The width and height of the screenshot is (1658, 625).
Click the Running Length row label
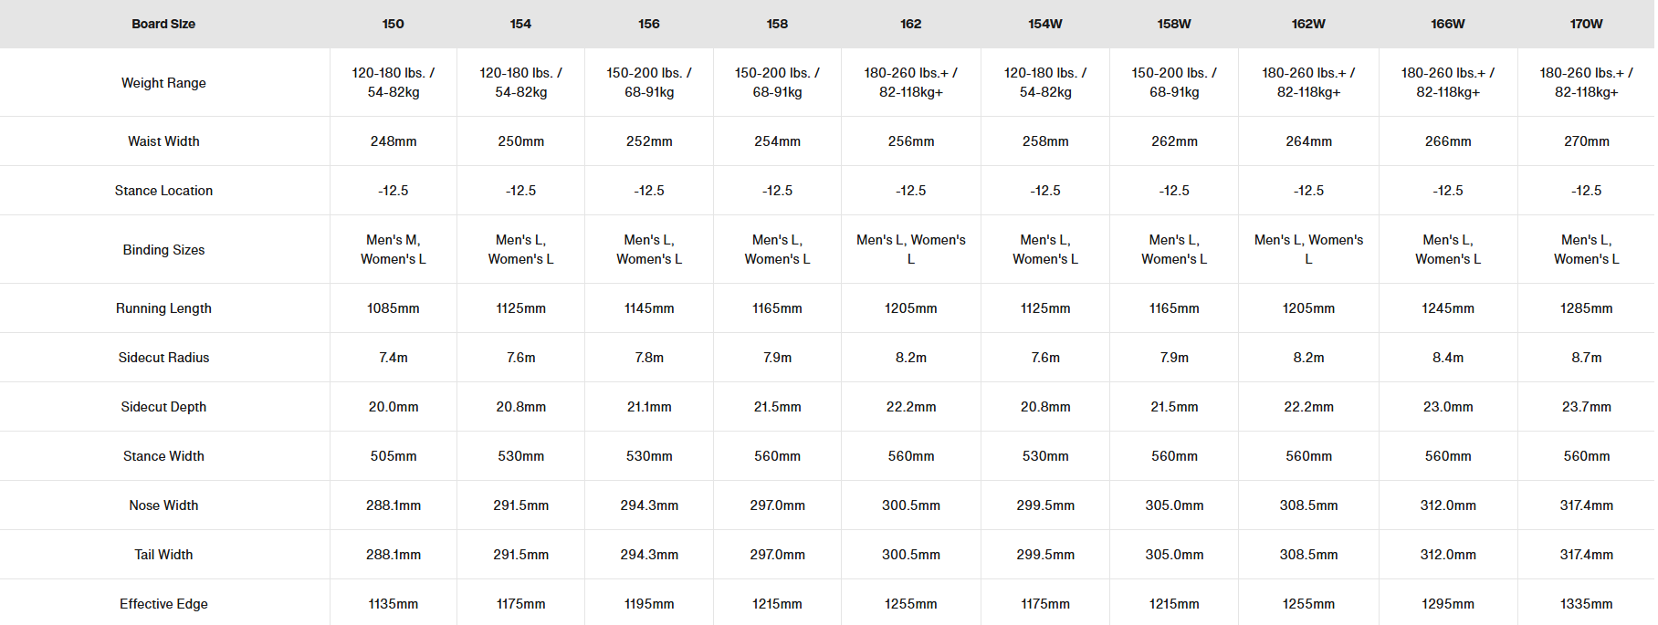[x=163, y=308]
